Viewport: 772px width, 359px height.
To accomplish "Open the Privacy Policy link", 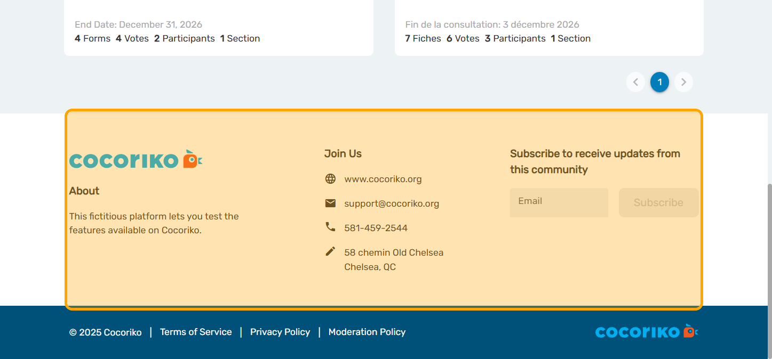I will pos(280,332).
